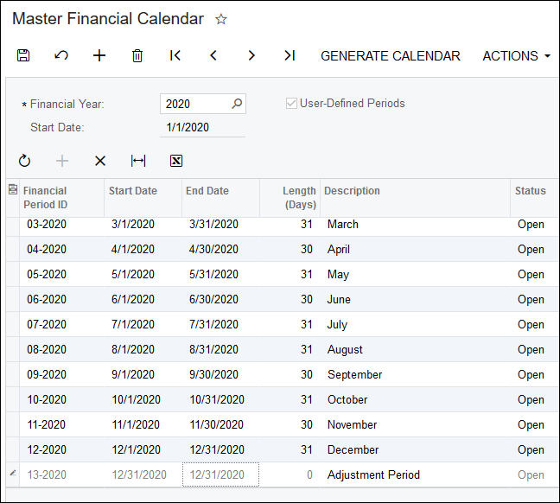Fit grid columns to width
The height and width of the screenshot is (503, 560).
(138, 161)
